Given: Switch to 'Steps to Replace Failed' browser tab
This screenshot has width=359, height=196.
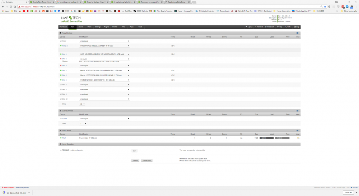Looking at the screenshot, I should (x=96, y=2).
